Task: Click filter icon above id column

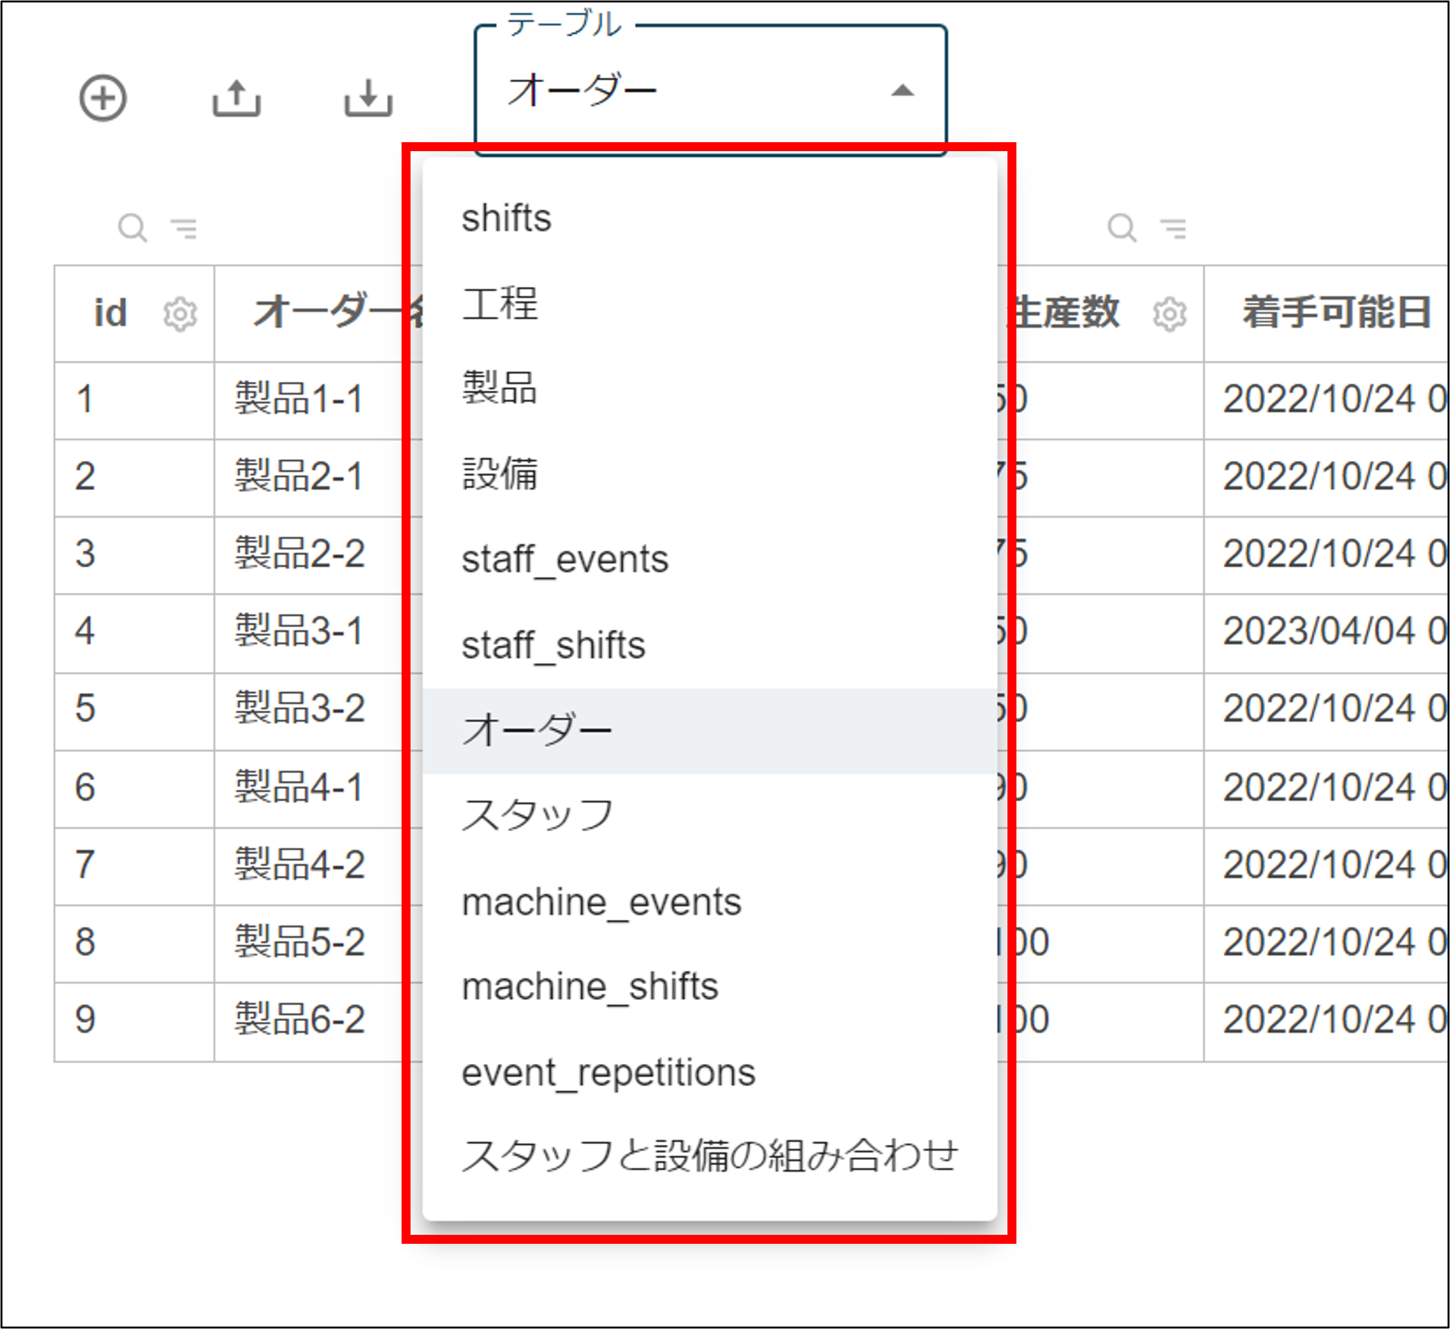Action: coord(184,228)
